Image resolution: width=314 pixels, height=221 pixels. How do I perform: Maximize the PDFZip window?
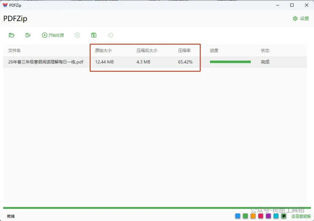pyautogui.click(x=292, y=5)
